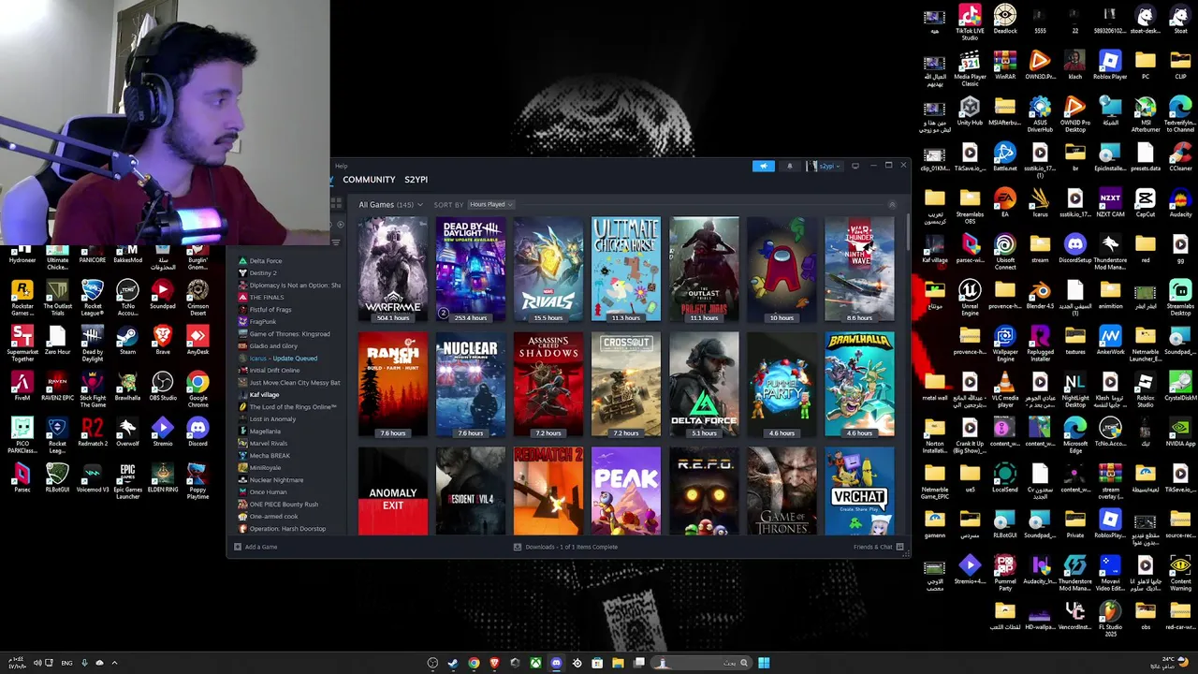This screenshot has height=674, width=1198.
Task: Open the Marvel Rivals cover
Action: coord(548,270)
